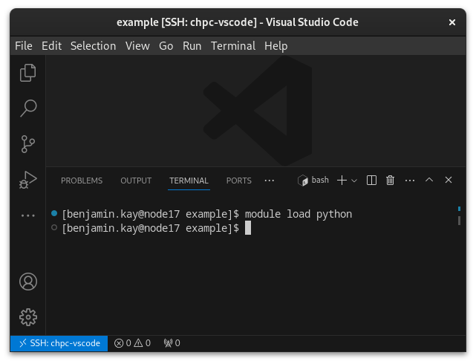Select the TERMINAL tab

click(189, 181)
